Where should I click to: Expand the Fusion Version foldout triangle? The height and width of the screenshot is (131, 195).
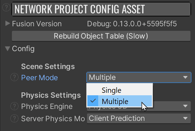(7, 23)
